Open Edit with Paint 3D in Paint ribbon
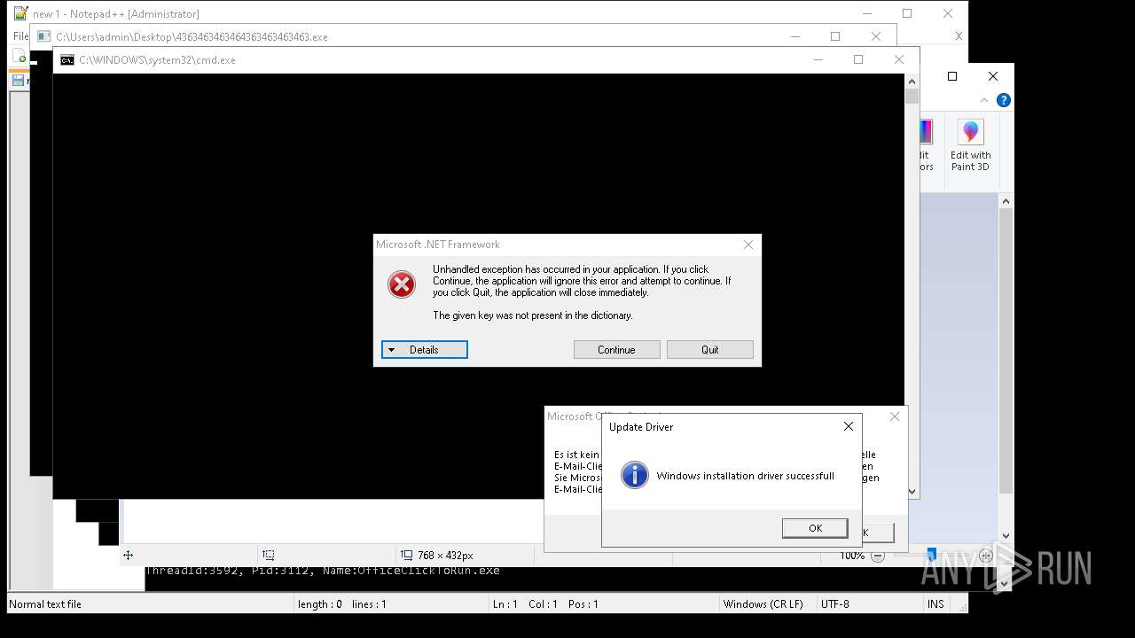This screenshot has width=1135, height=638. (x=970, y=144)
